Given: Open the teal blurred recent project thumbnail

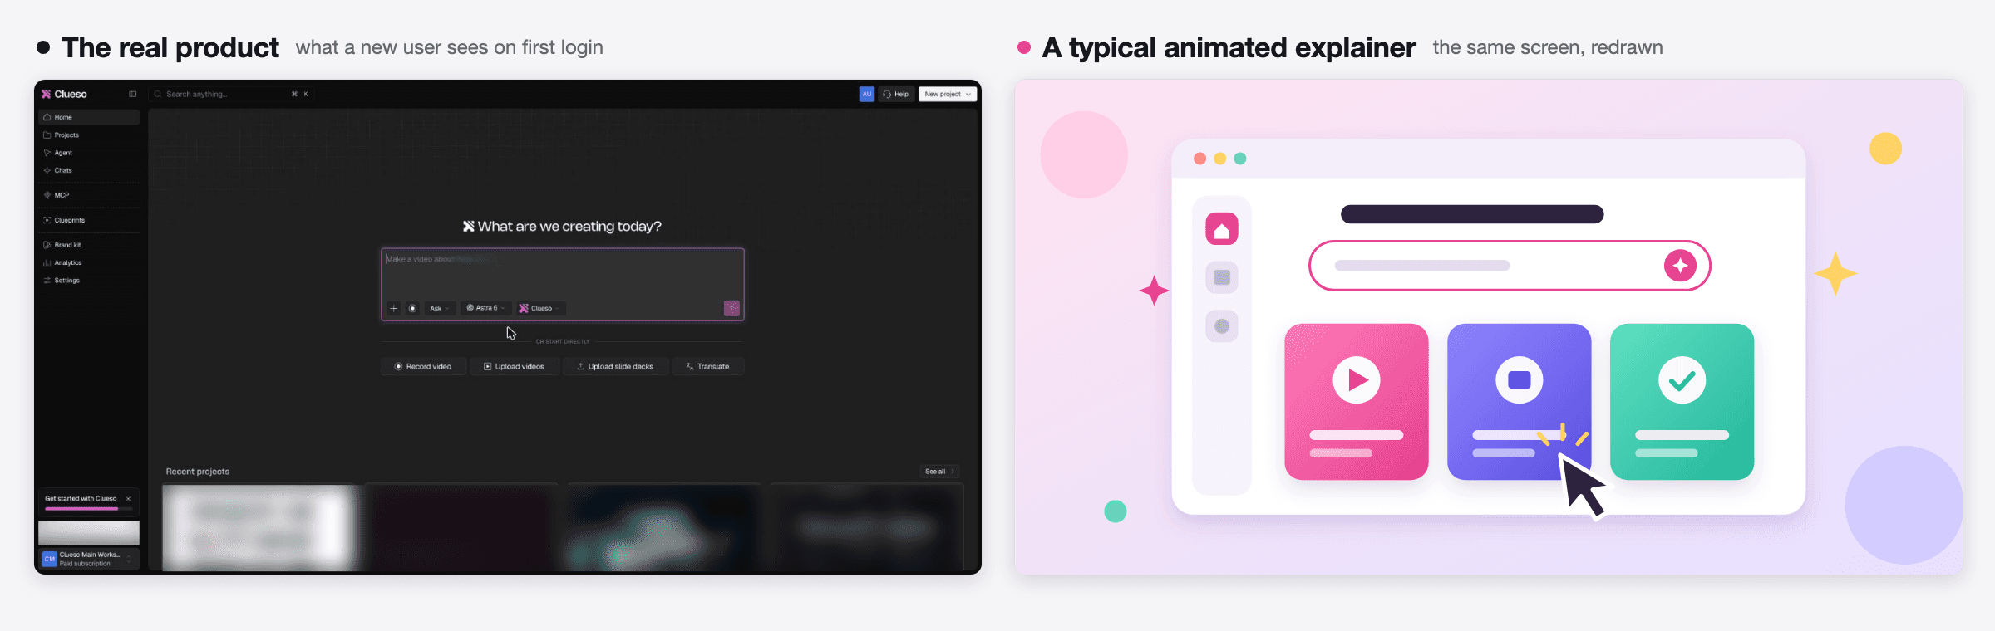Looking at the screenshot, I should [663, 527].
